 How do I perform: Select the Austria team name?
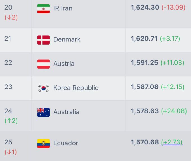coord(64,64)
